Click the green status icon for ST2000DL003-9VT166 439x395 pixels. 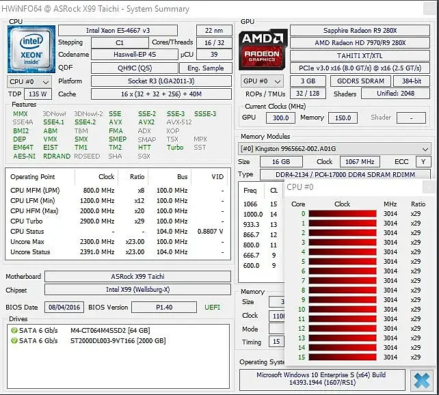[14, 340]
